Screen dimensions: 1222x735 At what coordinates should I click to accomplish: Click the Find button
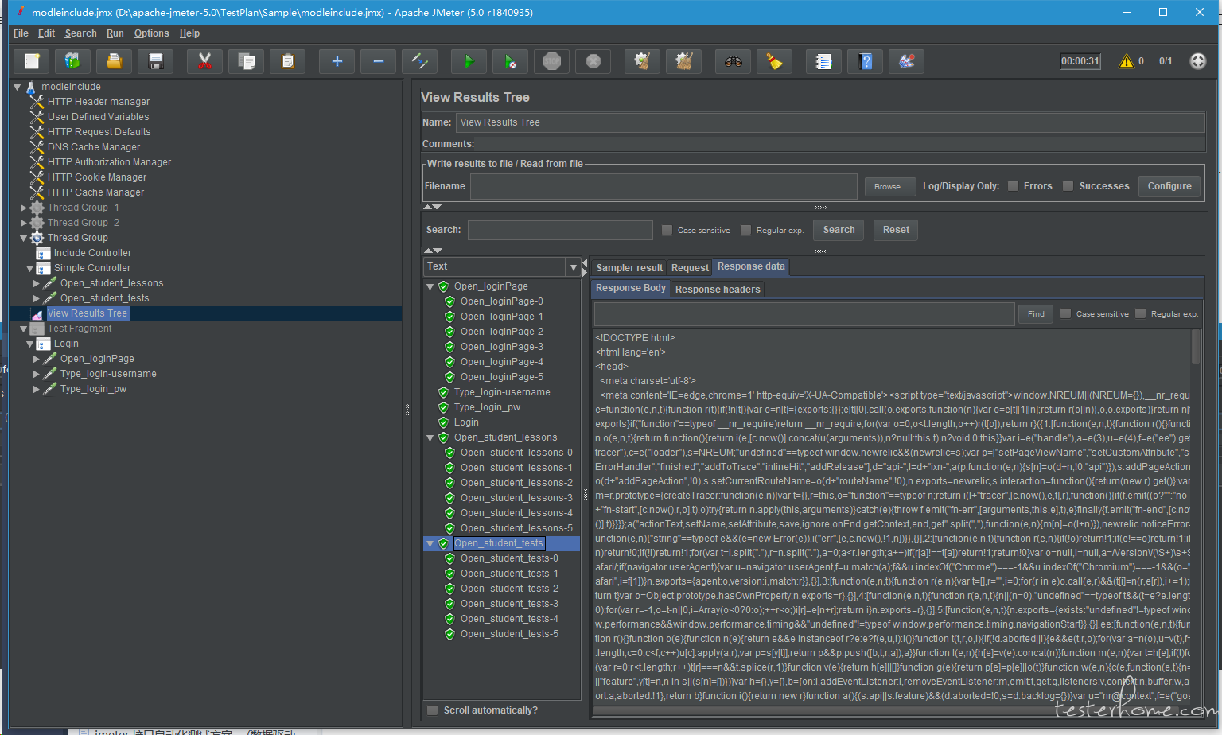(1036, 313)
